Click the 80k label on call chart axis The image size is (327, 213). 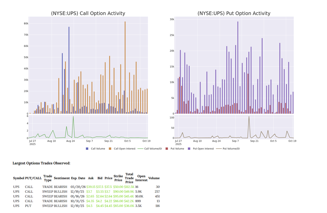26,24
